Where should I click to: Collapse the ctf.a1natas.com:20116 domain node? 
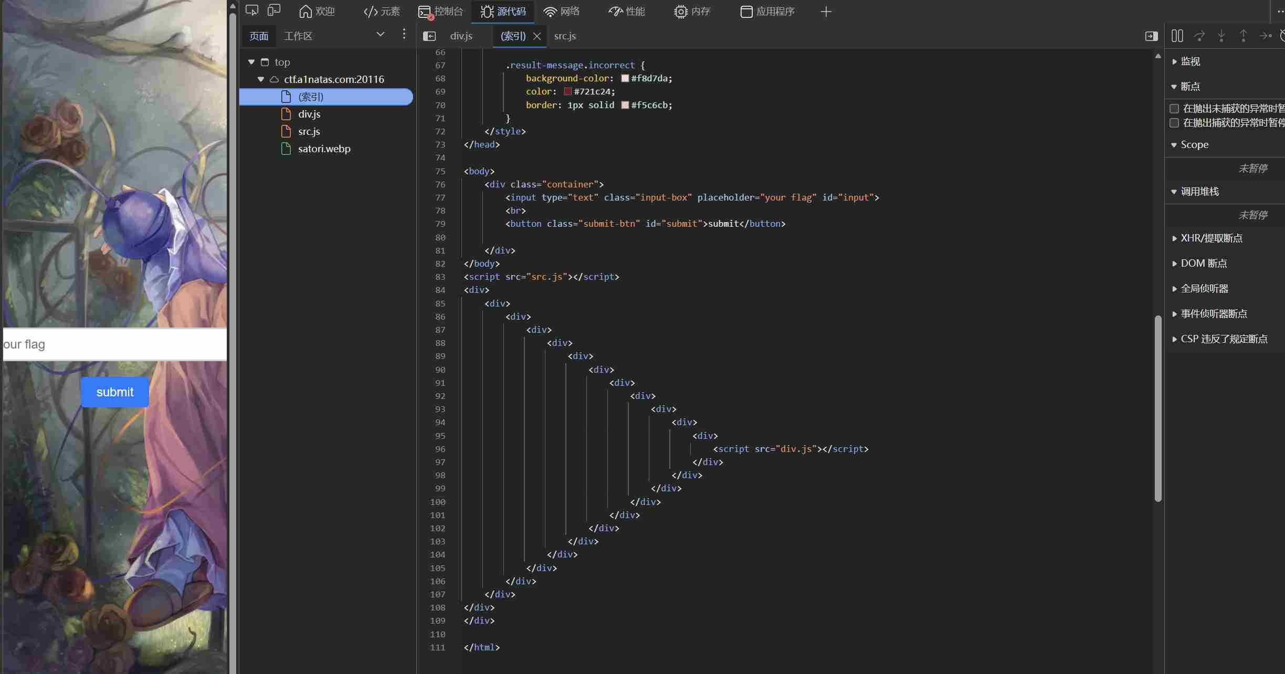[261, 79]
